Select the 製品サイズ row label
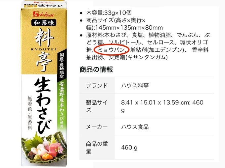The image size is (225, 168). tap(97, 106)
